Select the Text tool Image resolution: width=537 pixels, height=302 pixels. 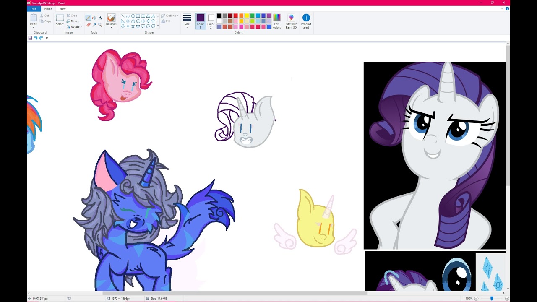tap(100, 18)
